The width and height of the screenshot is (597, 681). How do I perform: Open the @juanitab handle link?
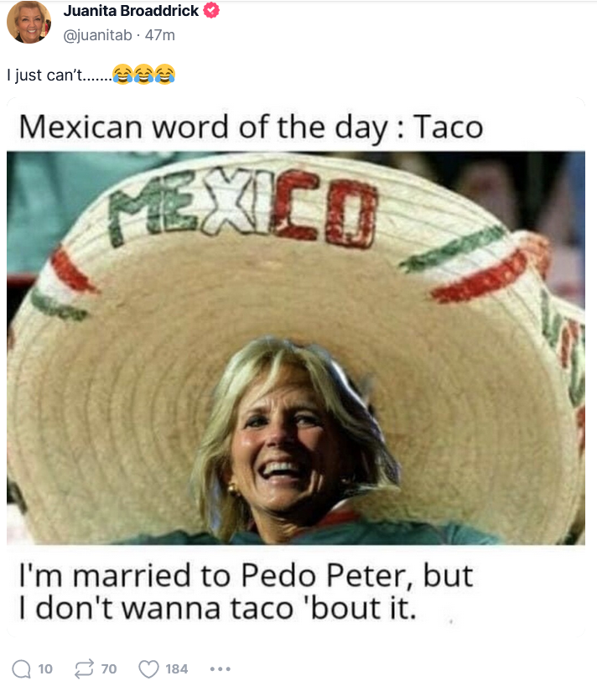click(98, 34)
